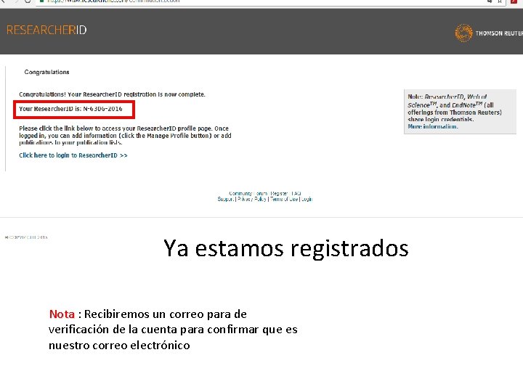Open the 'More information' link in the note box
523x392 pixels.
pos(433,126)
